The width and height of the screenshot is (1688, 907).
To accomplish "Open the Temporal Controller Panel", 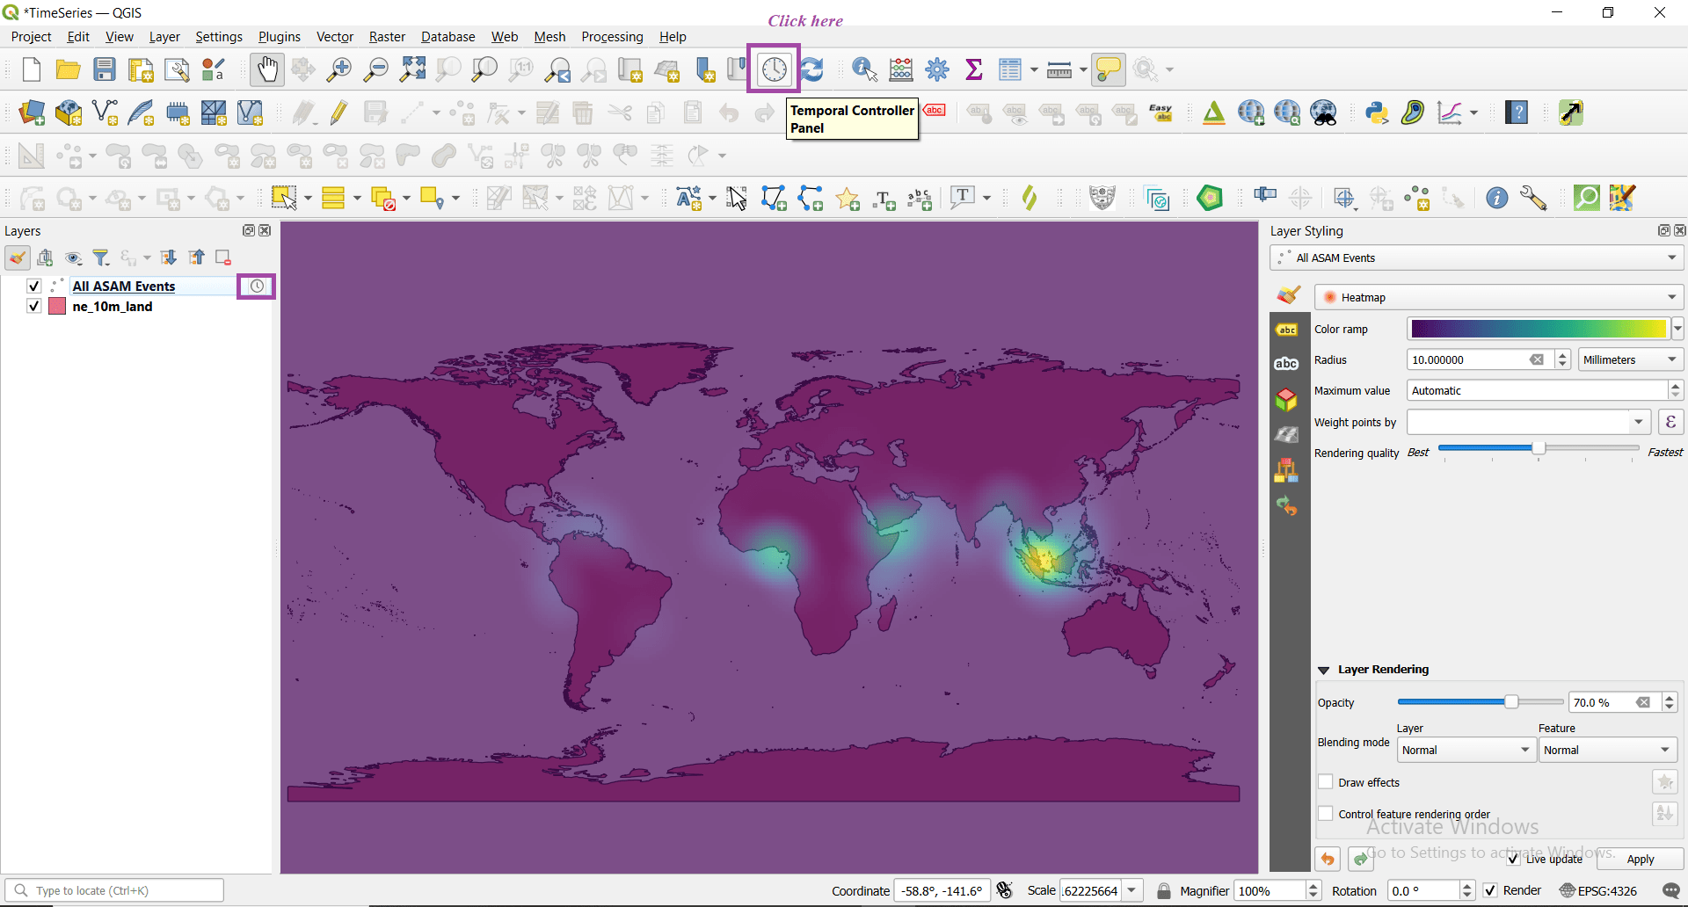I will point(773,69).
